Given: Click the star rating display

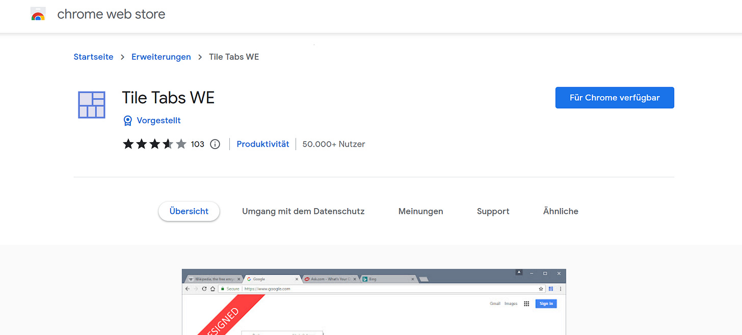Looking at the screenshot, I should pyautogui.click(x=154, y=144).
